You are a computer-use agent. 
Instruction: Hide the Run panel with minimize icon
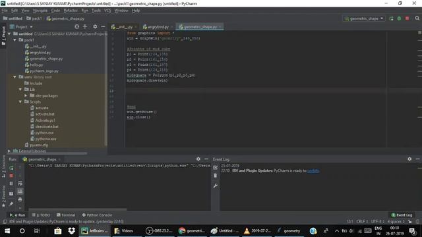click(x=206, y=159)
